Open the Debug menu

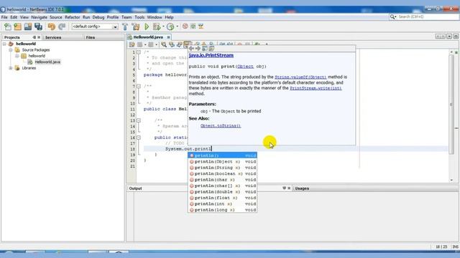tap(98, 17)
